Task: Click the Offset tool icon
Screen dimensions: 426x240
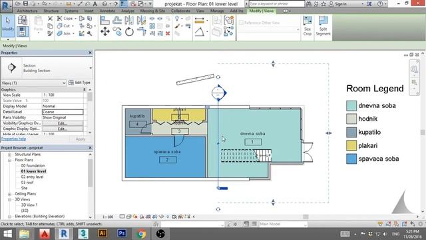Action: click(117, 20)
